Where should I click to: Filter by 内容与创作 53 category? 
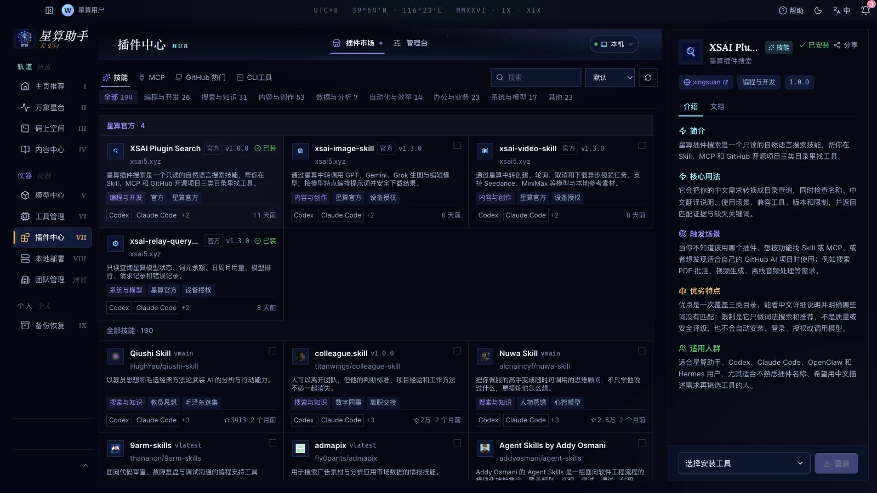coord(281,98)
